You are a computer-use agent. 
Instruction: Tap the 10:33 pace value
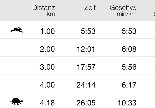coord(127,103)
